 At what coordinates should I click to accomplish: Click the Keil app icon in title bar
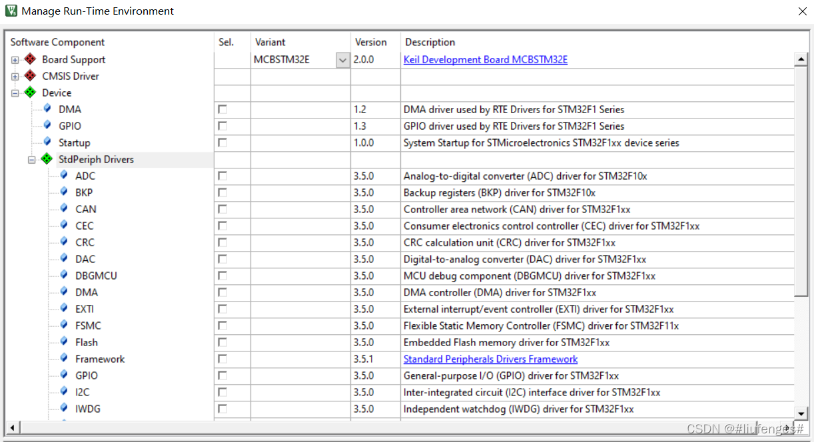pos(11,11)
